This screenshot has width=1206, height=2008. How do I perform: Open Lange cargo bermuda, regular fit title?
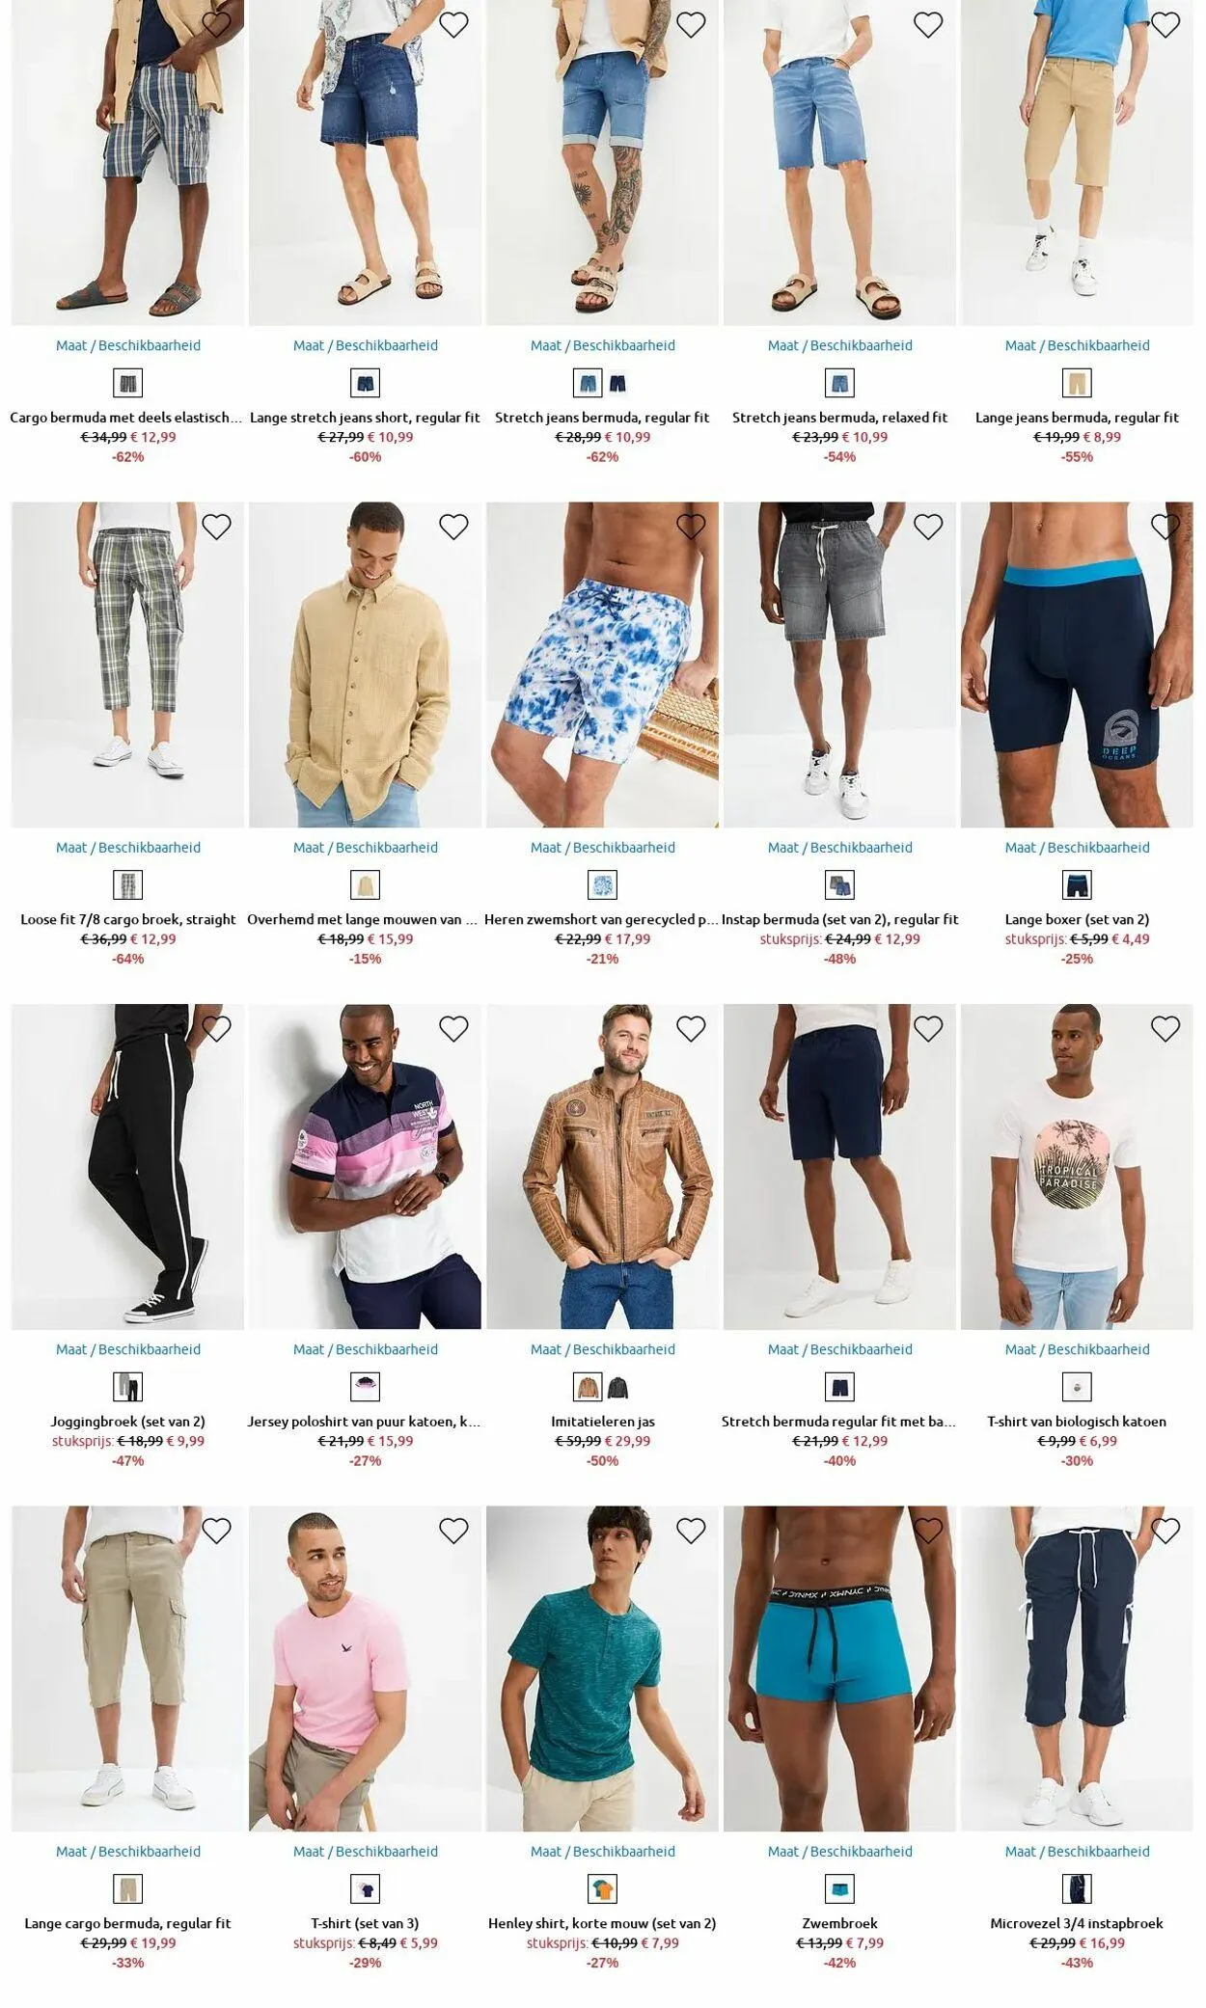[x=128, y=1923]
